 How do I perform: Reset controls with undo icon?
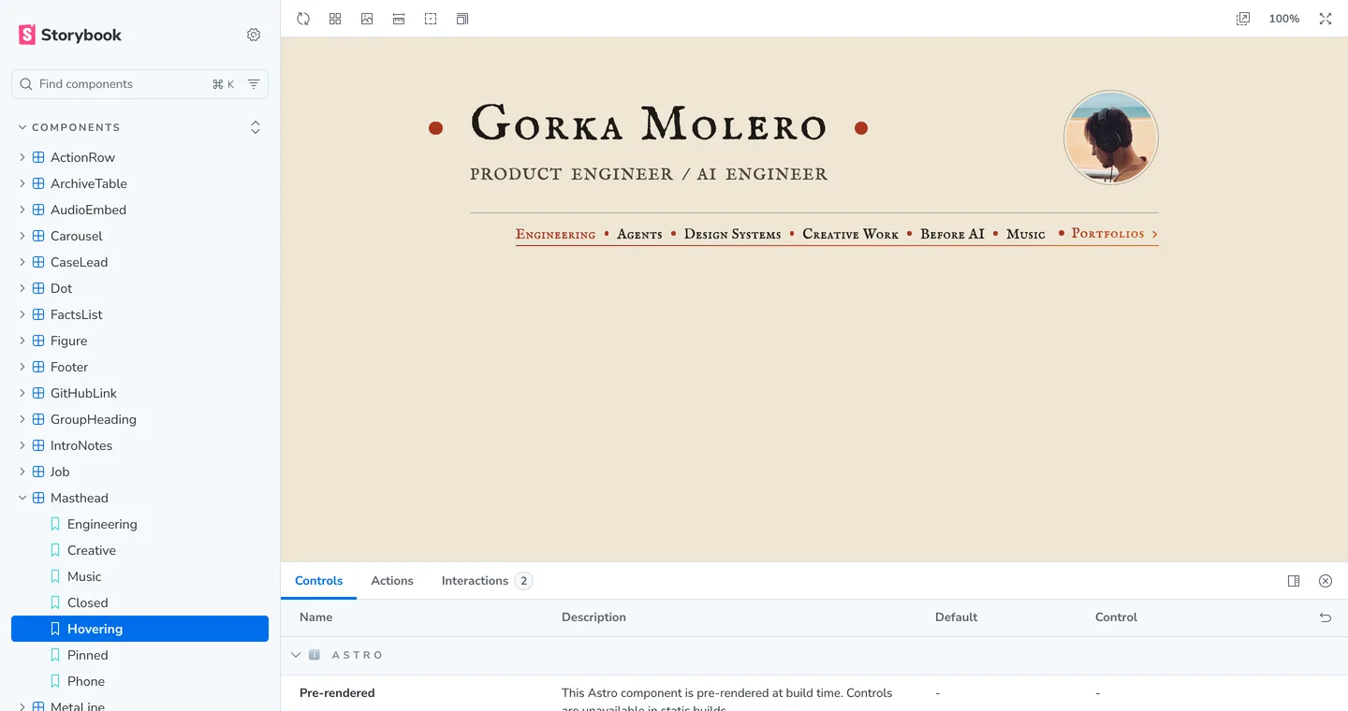[x=1326, y=617]
